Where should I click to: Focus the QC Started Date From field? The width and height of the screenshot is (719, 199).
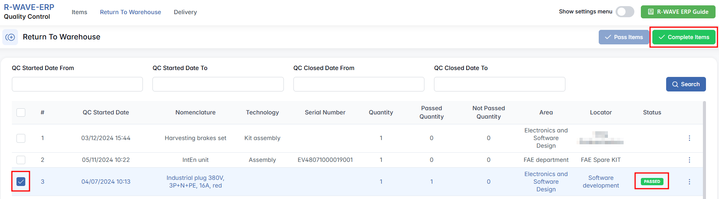(77, 84)
